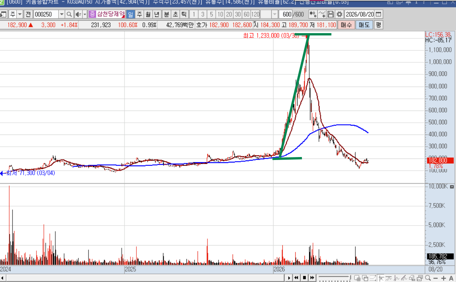Rewind the chart replay
This screenshot has width=456, height=282.
pos(296,278)
